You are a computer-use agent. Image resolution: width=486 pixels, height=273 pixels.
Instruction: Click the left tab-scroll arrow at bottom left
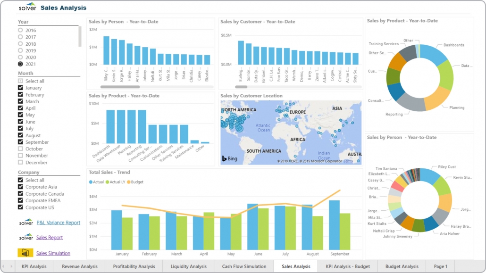(3, 266)
